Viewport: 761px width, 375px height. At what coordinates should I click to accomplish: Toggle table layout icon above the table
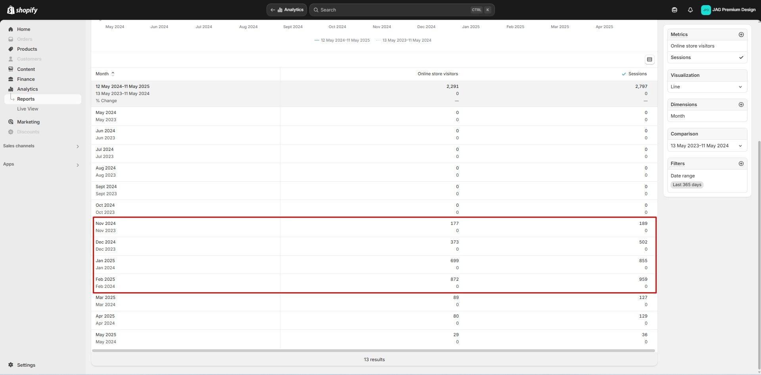[x=649, y=59]
